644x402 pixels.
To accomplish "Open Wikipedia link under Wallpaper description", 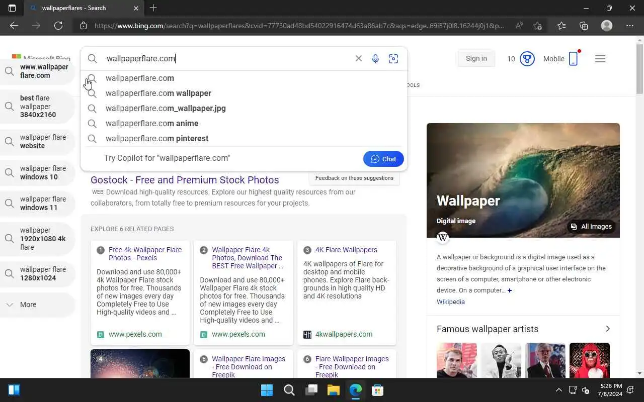I will [451, 302].
